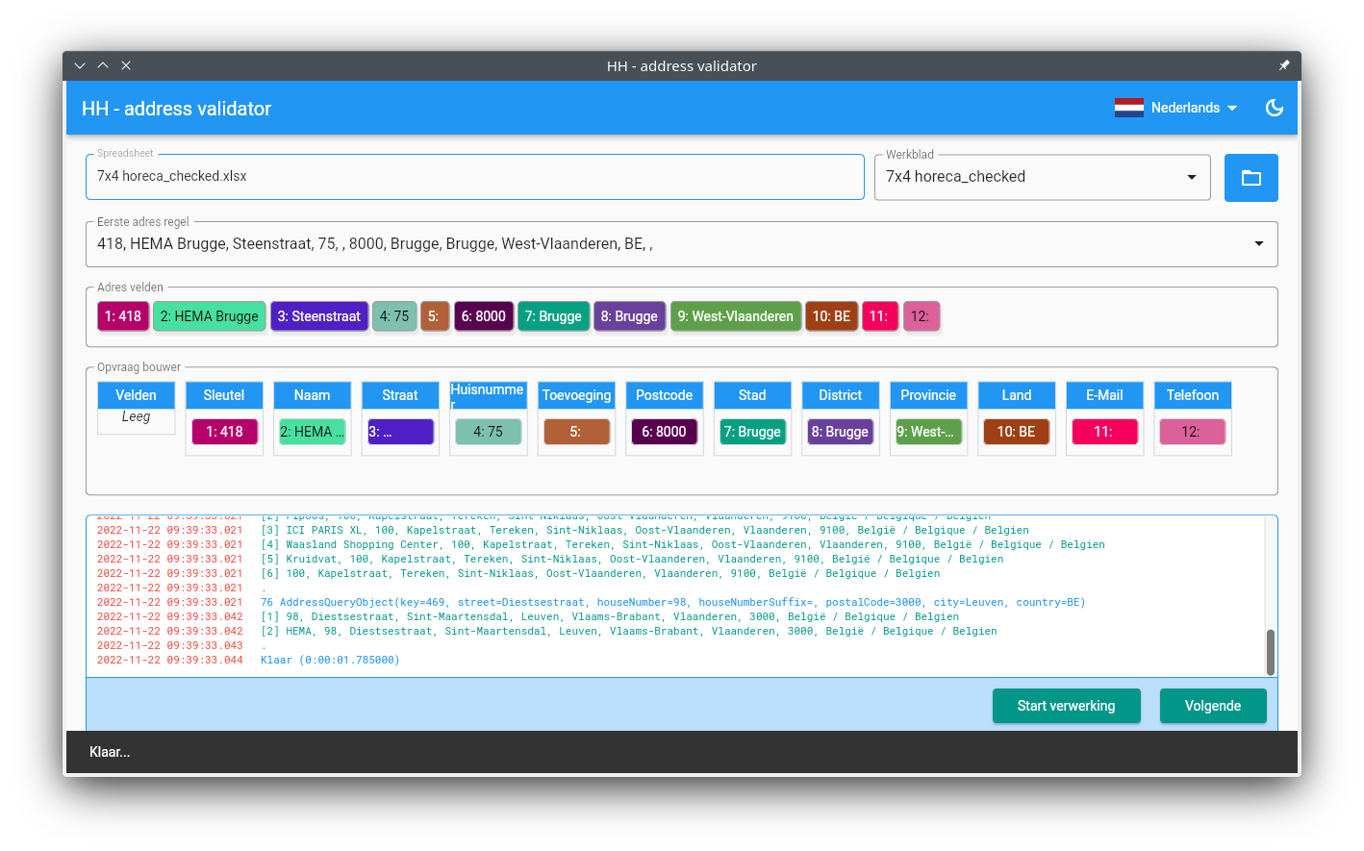Open the spreadsheet folder browse button
The height and width of the screenshot is (851, 1364).
point(1250,178)
